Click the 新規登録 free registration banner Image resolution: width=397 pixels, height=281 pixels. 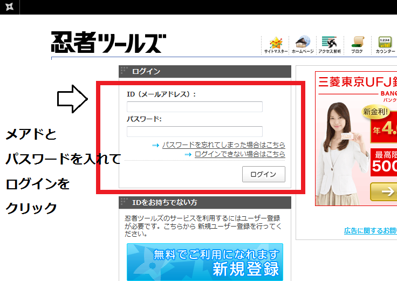(205, 262)
